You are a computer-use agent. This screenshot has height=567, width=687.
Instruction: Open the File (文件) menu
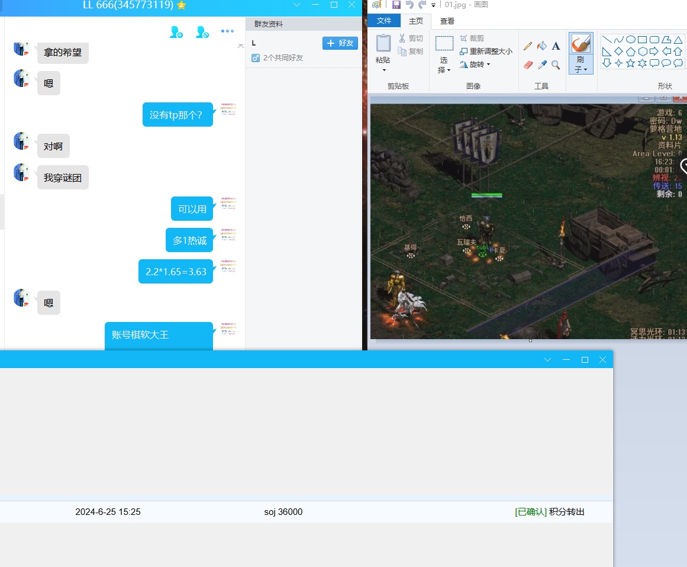[x=384, y=21]
